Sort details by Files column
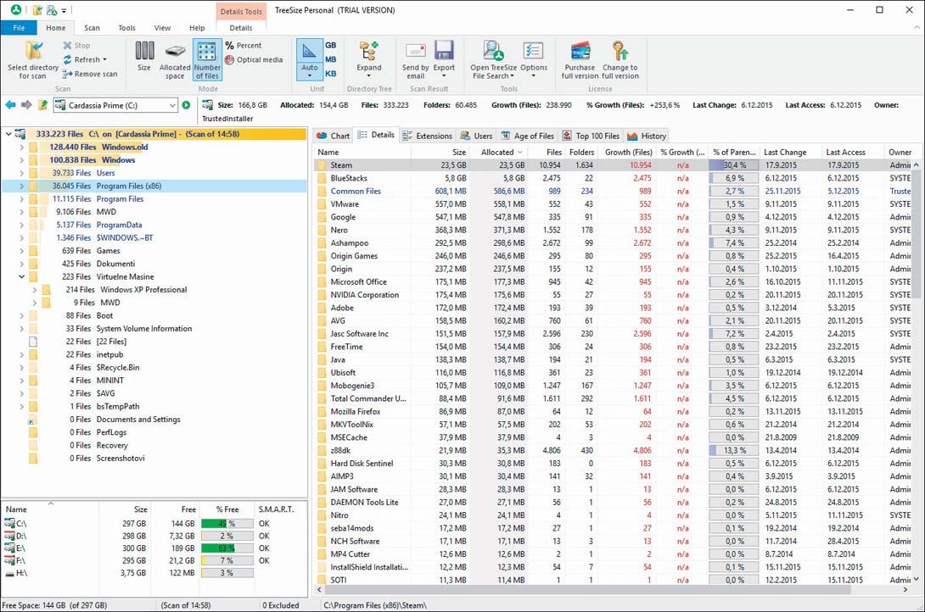This screenshot has width=925, height=612. (547, 152)
